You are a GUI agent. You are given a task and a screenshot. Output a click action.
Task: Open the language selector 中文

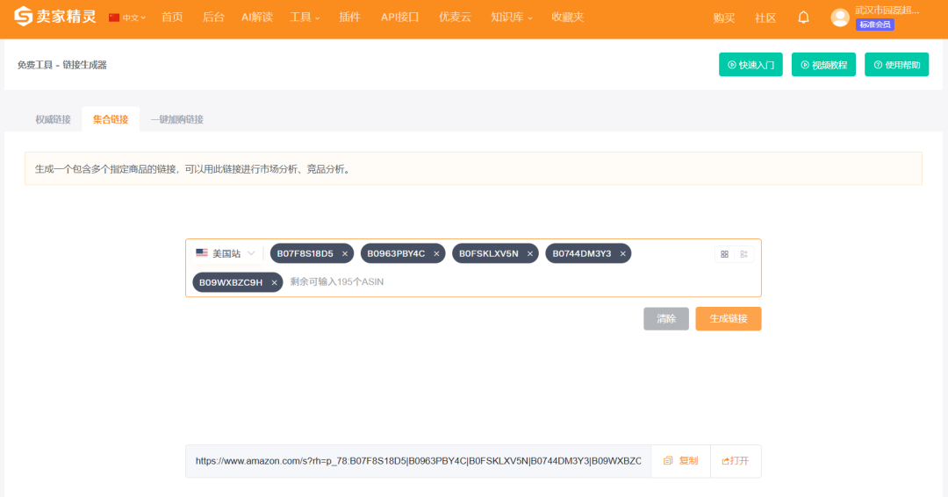(x=127, y=18)
